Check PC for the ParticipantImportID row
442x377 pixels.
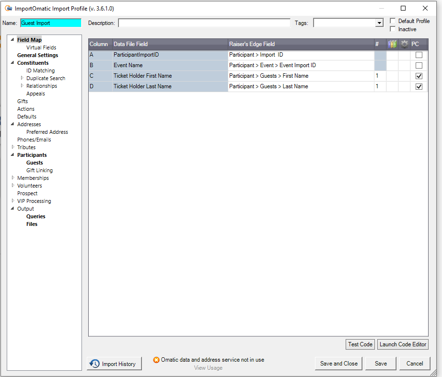click(419, 54)
